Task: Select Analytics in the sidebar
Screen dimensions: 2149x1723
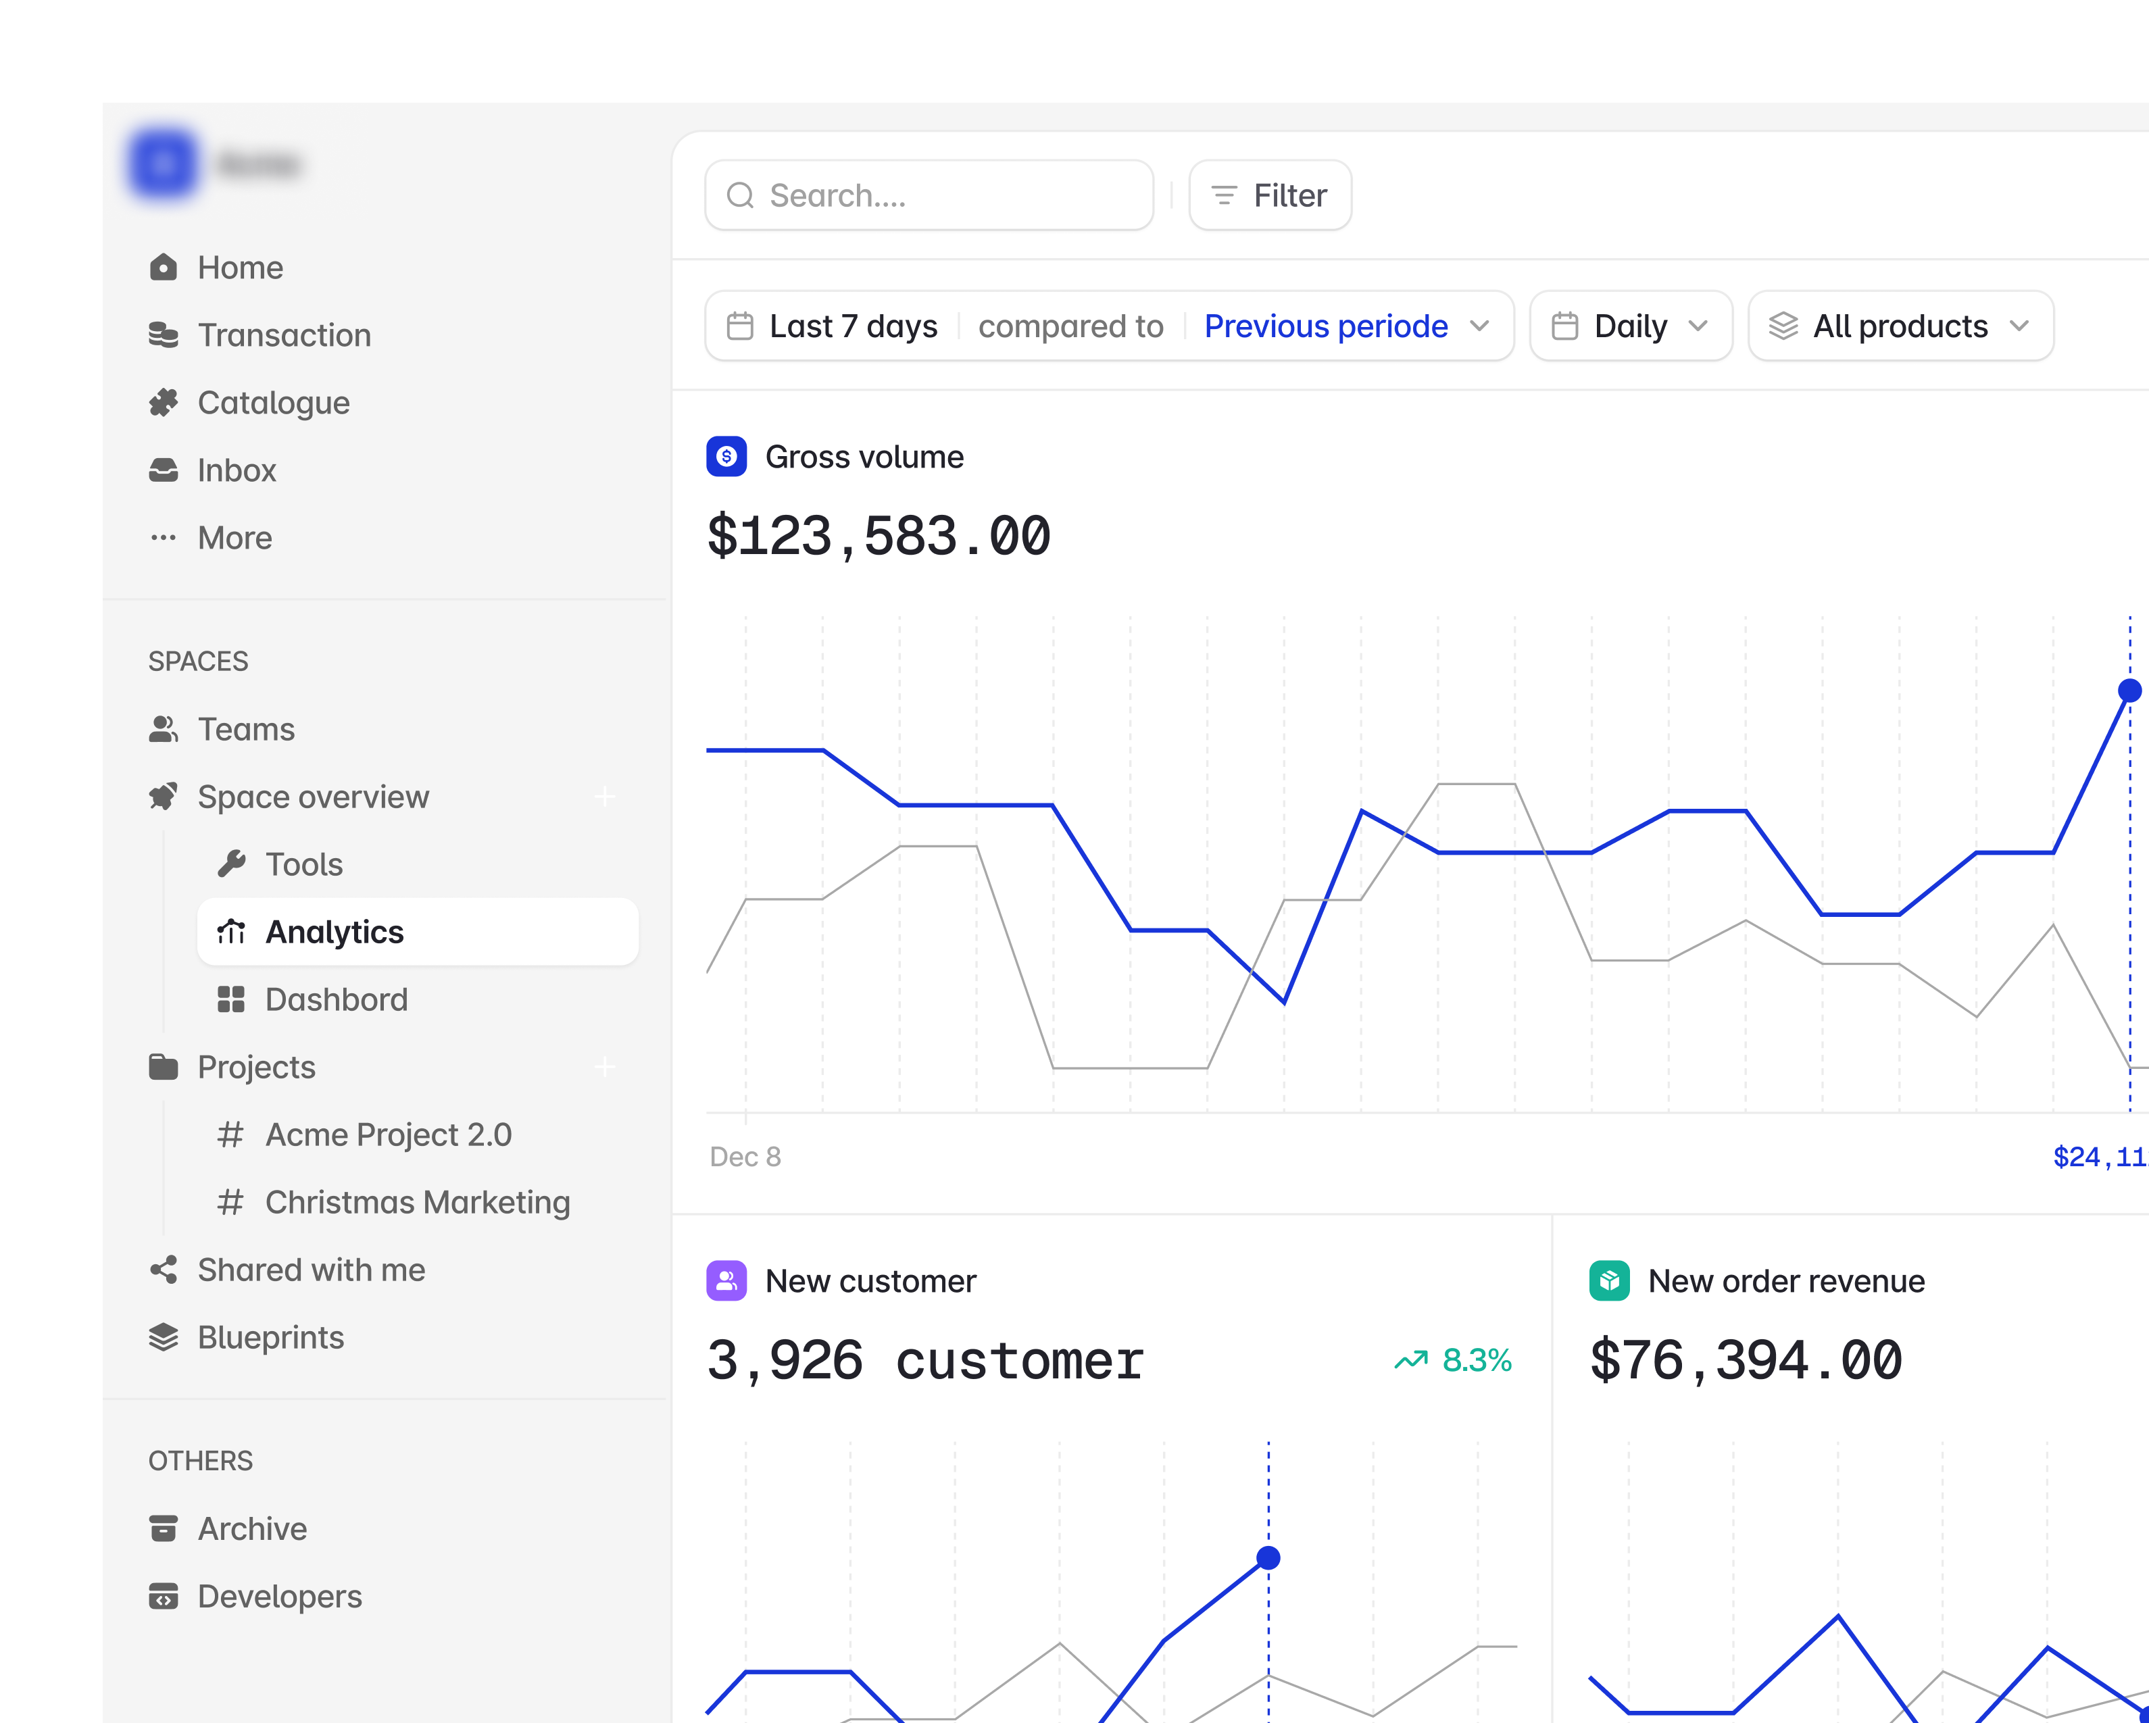Action: click(x=418, y=932)
